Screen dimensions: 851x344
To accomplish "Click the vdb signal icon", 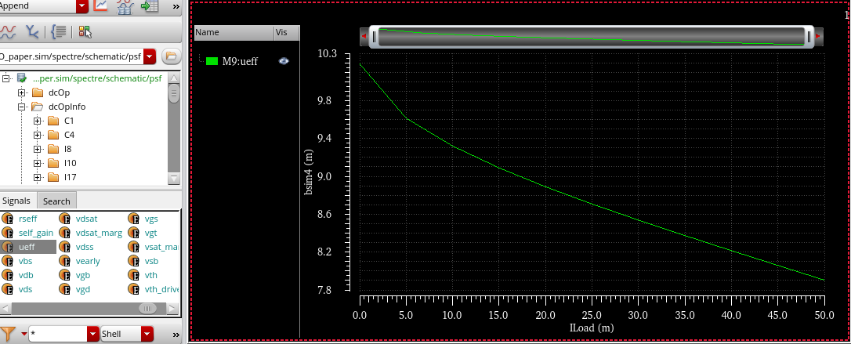I will 8,275.
